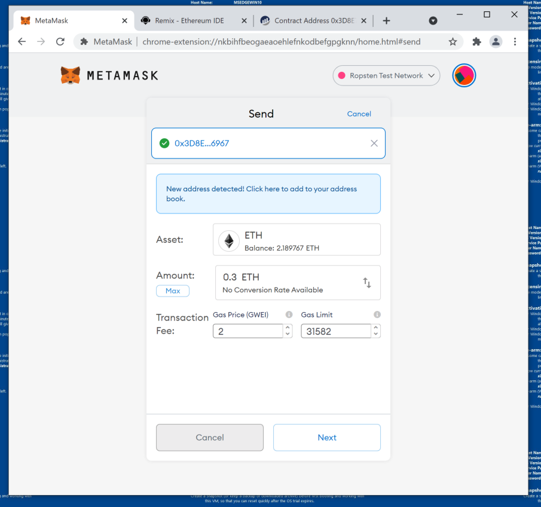541x507 pixels.
Task: Open Ropsten Test Network dropdown
Action: click(x=386, y=75)
